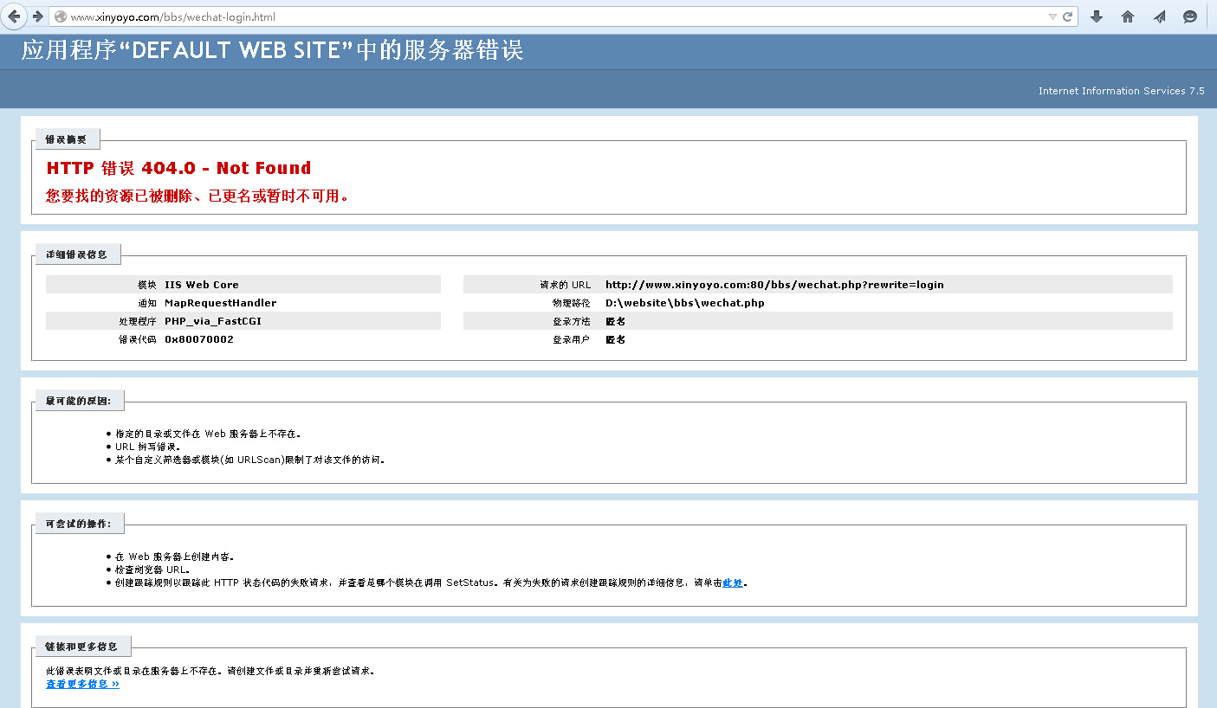Click the "DEFAULT WEB SITE" server error title

click(x=272, y=50)
